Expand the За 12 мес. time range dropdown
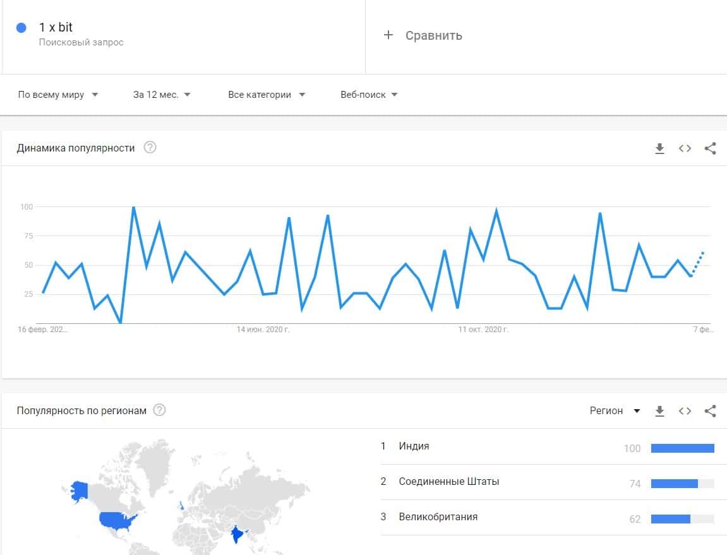 pos(162,95)
